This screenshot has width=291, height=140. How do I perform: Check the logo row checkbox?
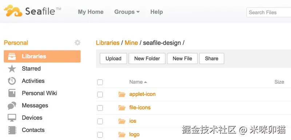coord(100,135)
